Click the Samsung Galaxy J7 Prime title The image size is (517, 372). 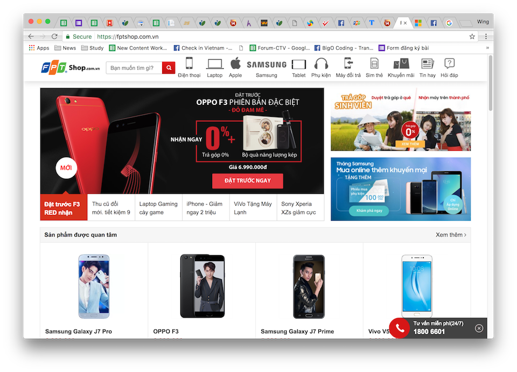[297, 332]
